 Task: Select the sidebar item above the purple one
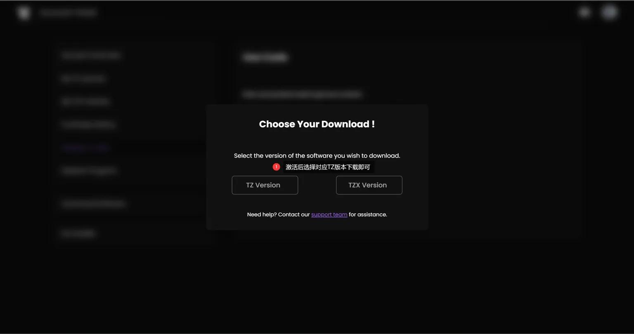88,125
